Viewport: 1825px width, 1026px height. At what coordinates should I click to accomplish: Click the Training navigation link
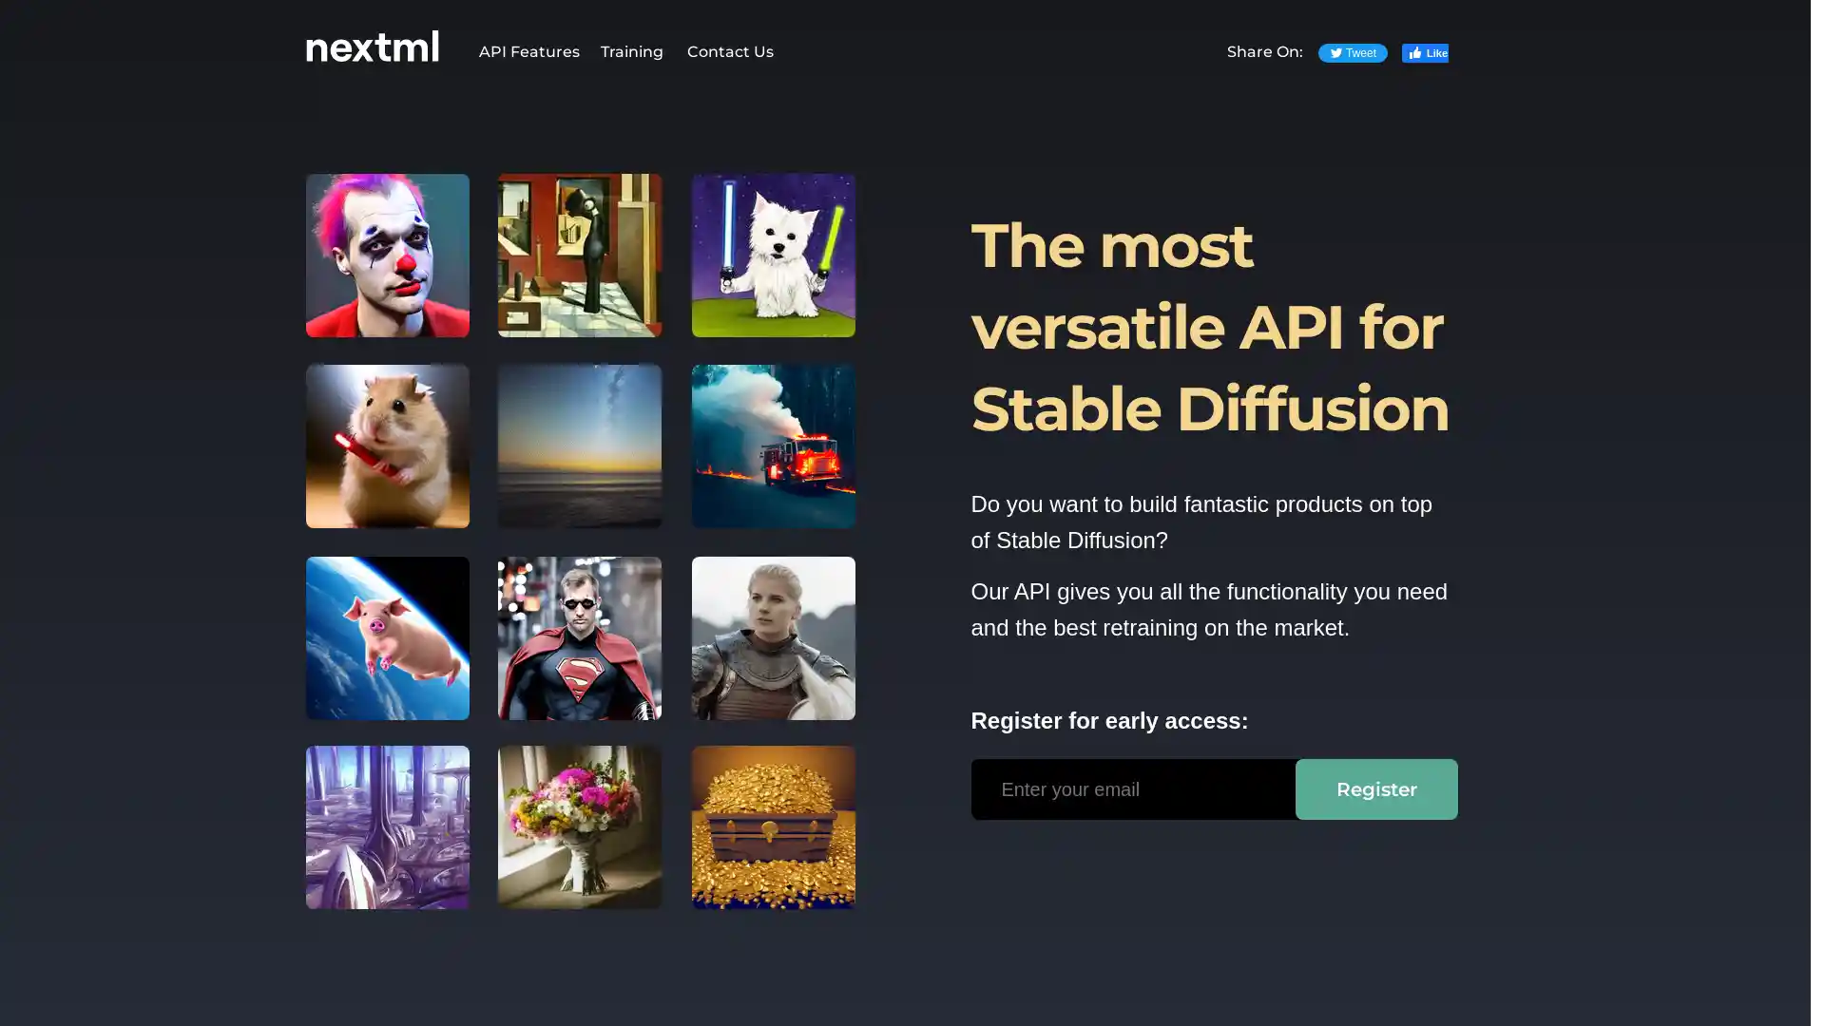pos(632,51)
